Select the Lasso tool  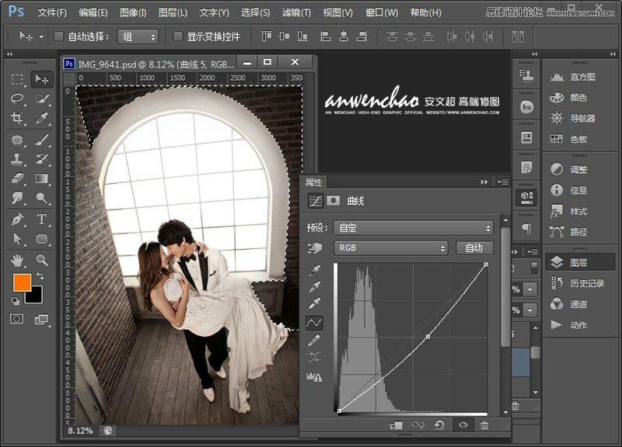pyautogui.click(x=16, y=99)
